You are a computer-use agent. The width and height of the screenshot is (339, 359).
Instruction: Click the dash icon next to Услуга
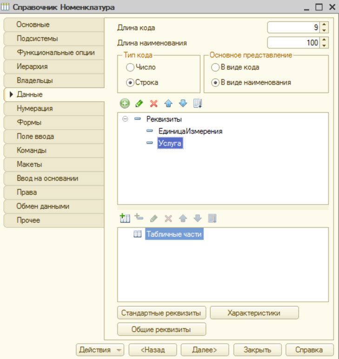click(149, 143)
